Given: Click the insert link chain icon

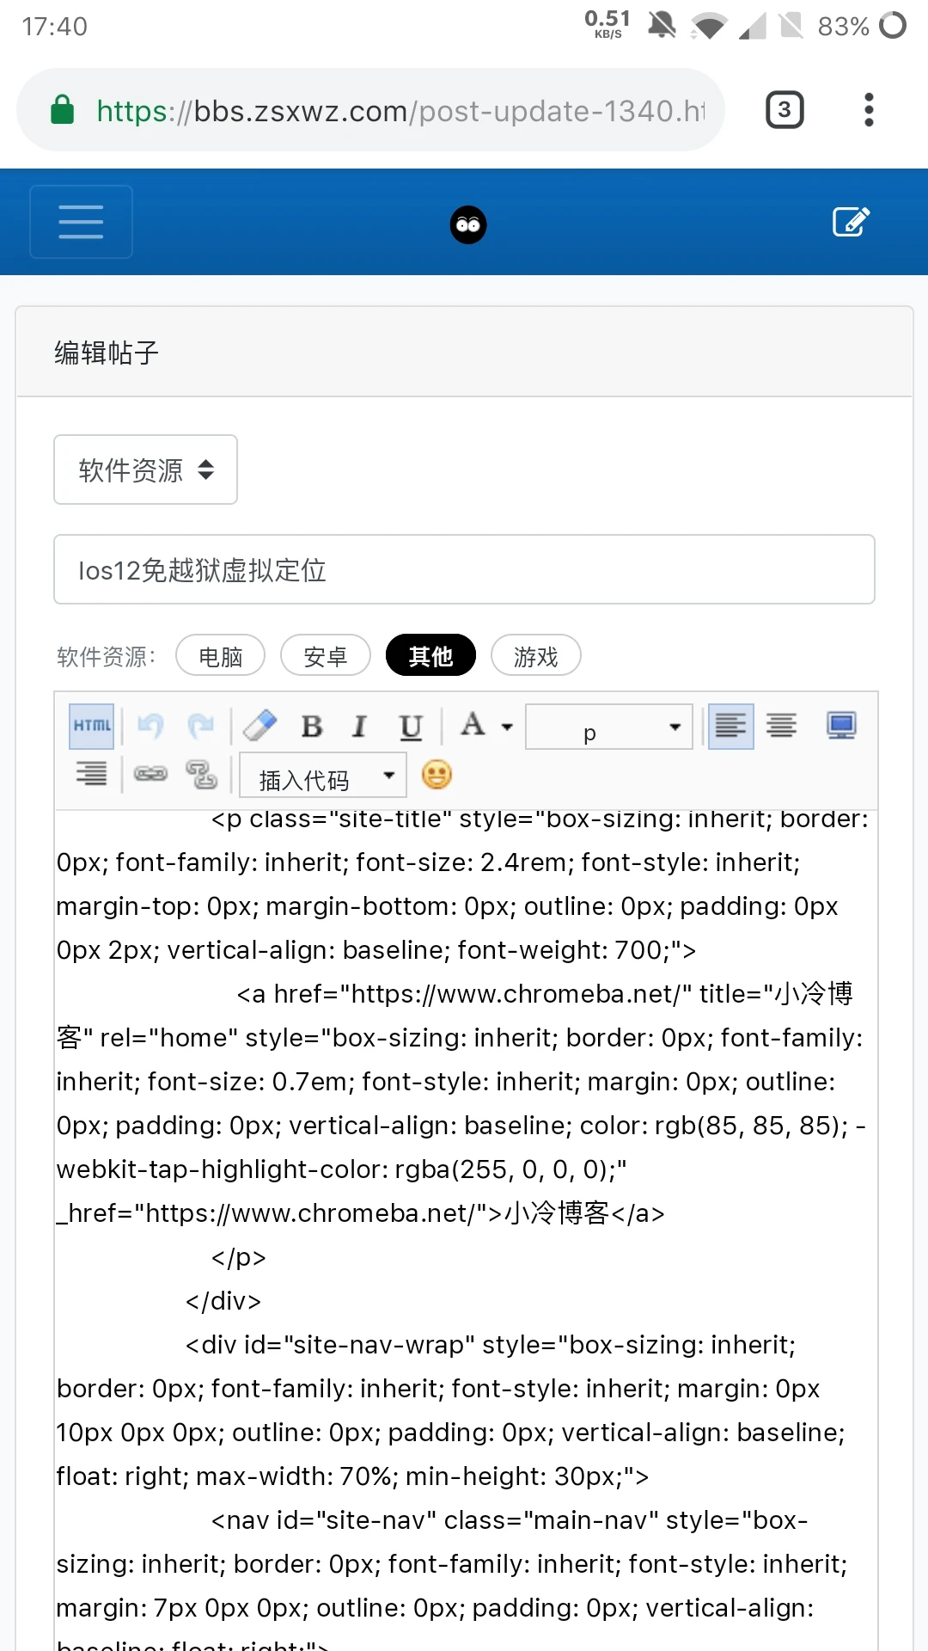Looking at the screenshot, I should pyautogui.click(x=150, y=774).
